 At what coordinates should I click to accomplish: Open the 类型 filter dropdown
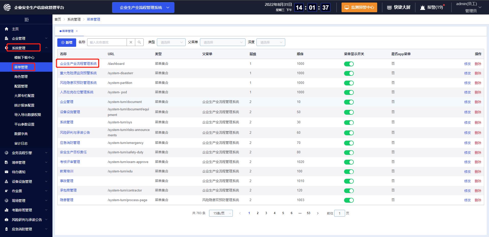tap(171, 42)
